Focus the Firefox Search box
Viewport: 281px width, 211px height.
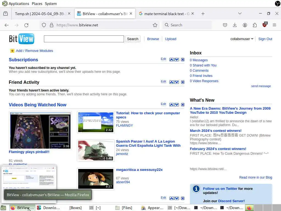pyautogui.click(x=187, y=25)
